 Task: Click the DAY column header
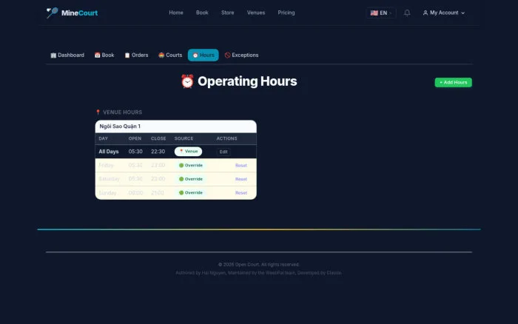pyautogui.click(x=104, y=139)
